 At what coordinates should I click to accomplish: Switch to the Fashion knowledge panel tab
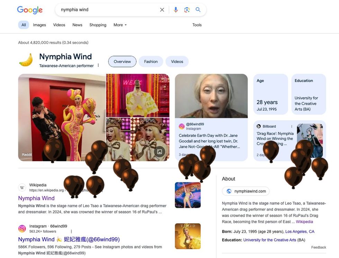(x=151, y=61)
